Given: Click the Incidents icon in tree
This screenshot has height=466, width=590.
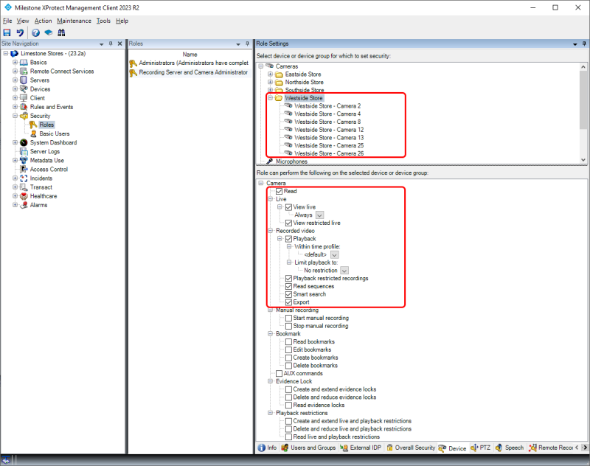Looking at the screenshot, I should tap(24, 178).
